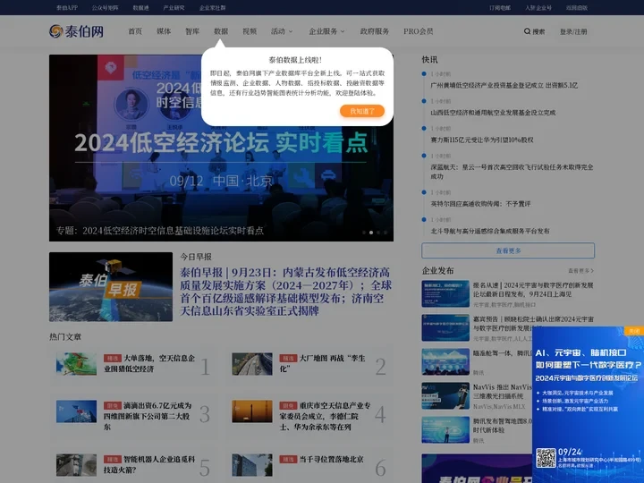Open the AI、元宇宙、脑机接口 floating ad
Screen dimensions: 644x483
589,404
